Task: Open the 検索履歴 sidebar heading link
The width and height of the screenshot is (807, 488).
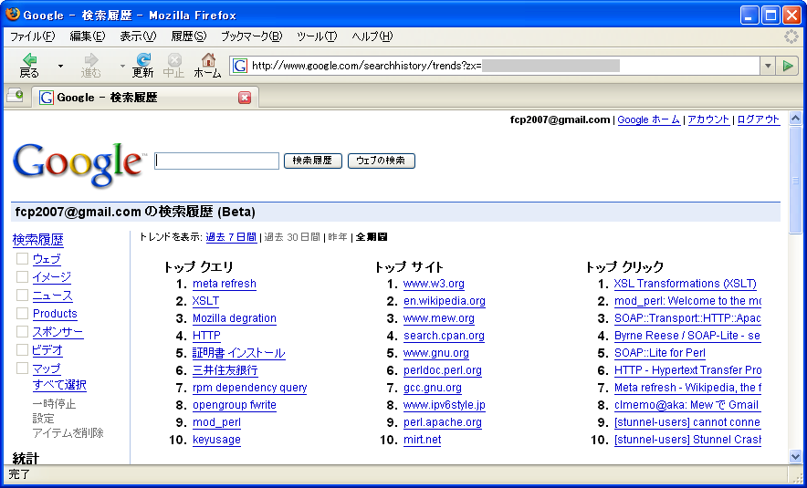Action: tap(38, 240)
